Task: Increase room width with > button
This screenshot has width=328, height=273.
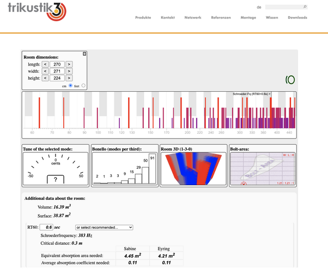Action: [69, 71]
